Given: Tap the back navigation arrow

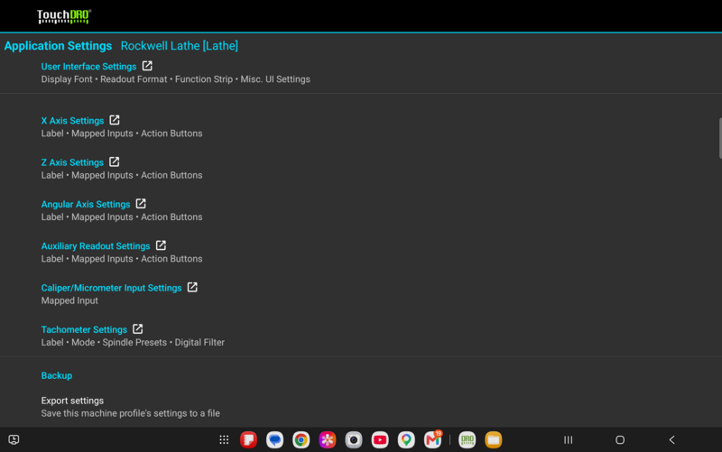Looking at the screenshot, I should [x=671, y=440].
